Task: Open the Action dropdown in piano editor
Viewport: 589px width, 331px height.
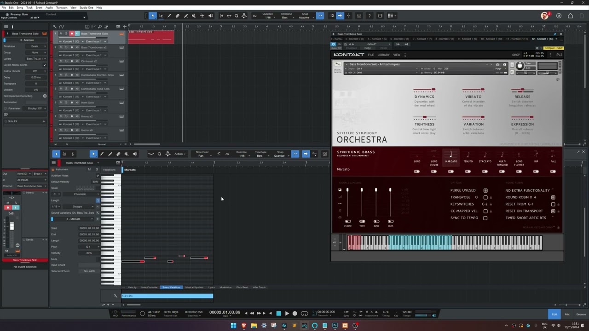Action: (x=179, y=154)
